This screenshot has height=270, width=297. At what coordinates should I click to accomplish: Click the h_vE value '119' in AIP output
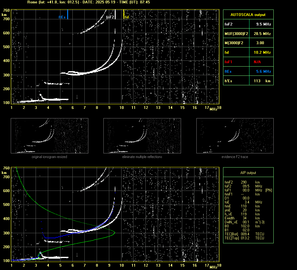click(244, 214)
